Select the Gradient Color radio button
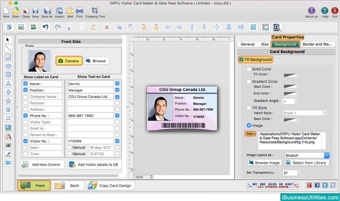The image size is (340, 201). tap(249, 81)
